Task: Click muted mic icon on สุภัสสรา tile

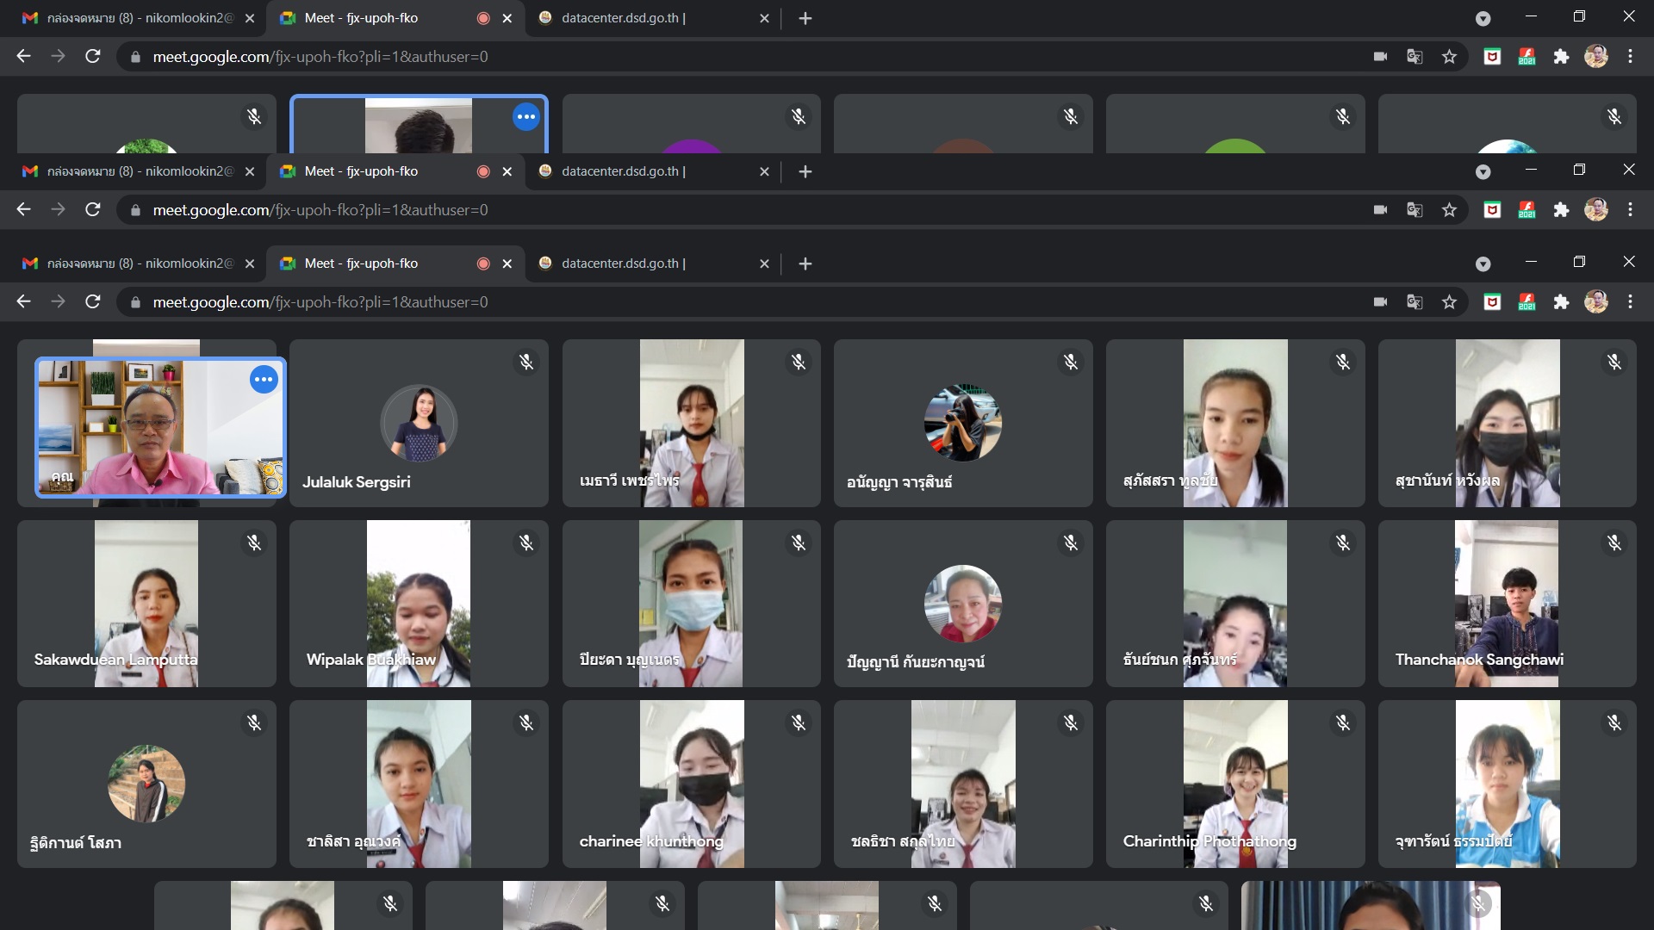Action: [1343, 363]
